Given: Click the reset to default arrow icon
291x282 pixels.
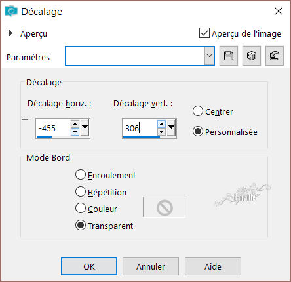Looking at the screenshot, I should [x=275, y=56].
